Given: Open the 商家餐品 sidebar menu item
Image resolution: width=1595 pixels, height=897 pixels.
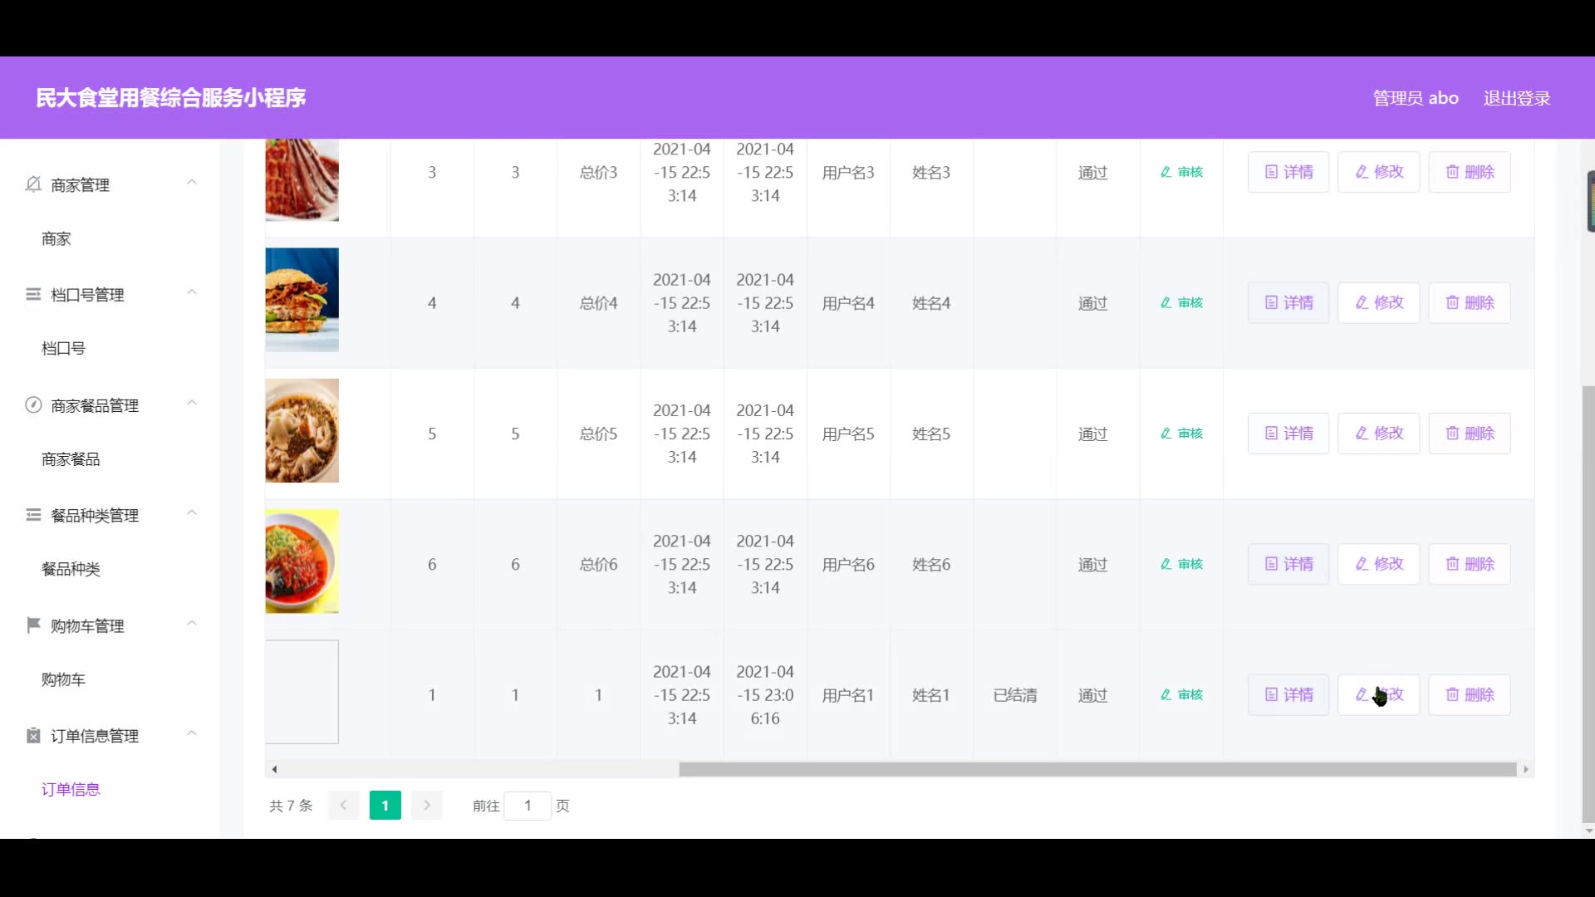Looking at the screenshot, I should 71,459.
